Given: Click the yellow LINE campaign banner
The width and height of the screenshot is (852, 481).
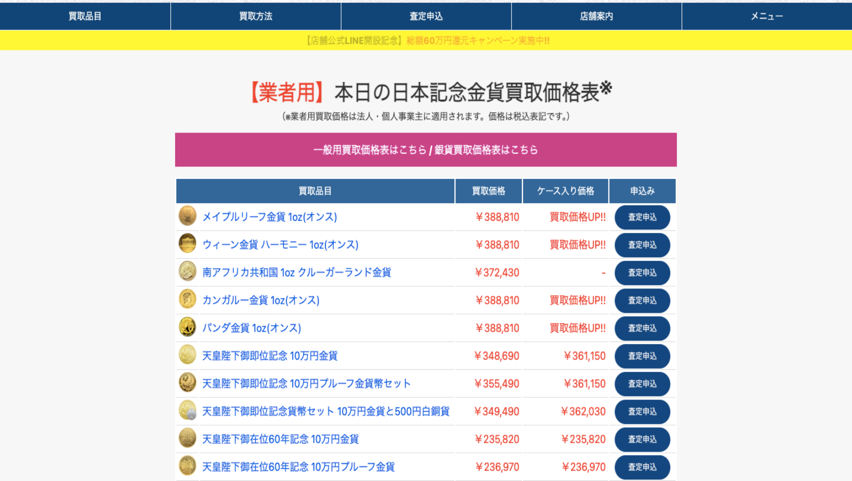Looking at the screenshot, I should click(426, 40).
